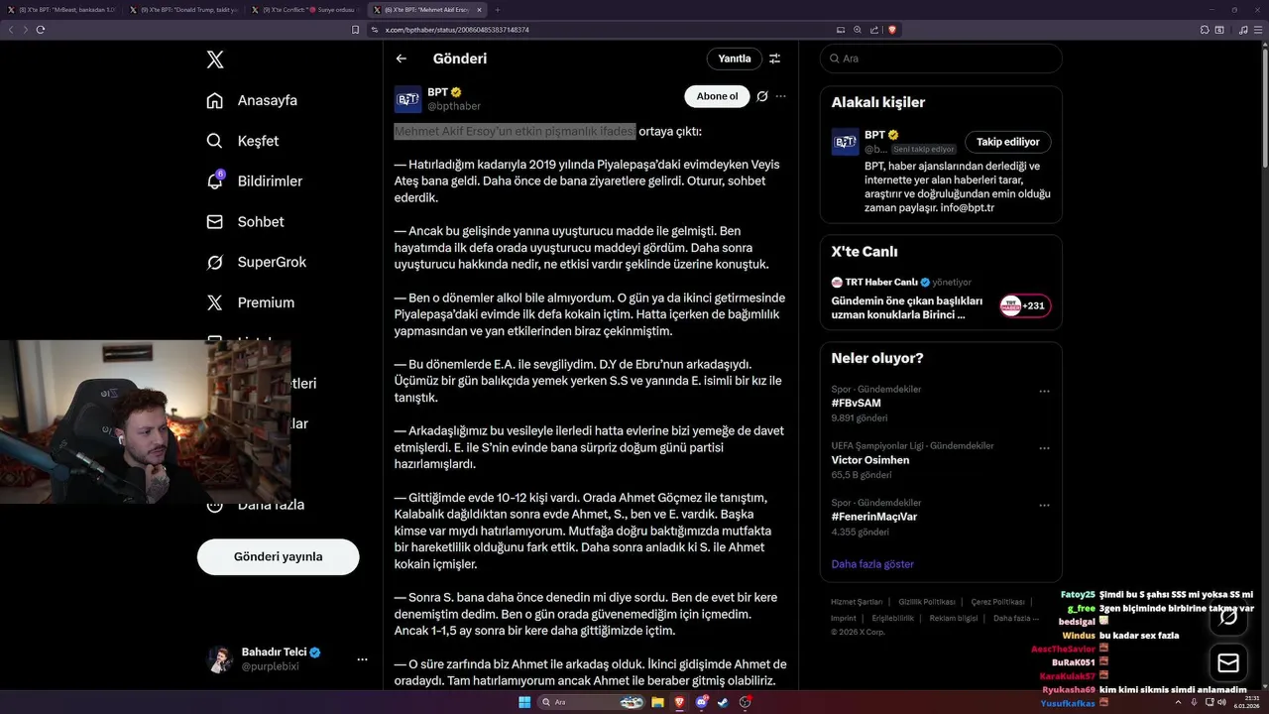The image size is (1269, 714).
Task: Open the reply filter settings icon
Action: (x=774, y=59)
